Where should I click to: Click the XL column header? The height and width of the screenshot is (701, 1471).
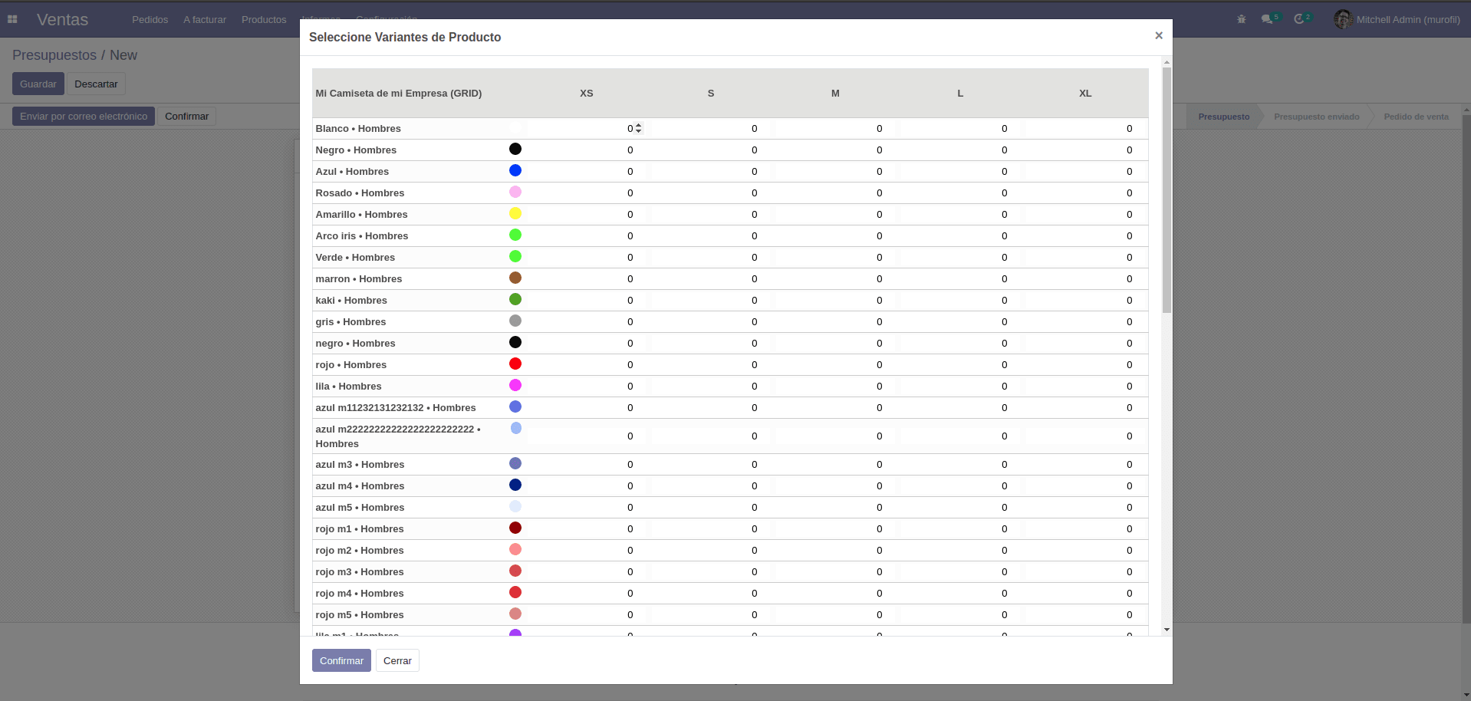click(1085, 93)
